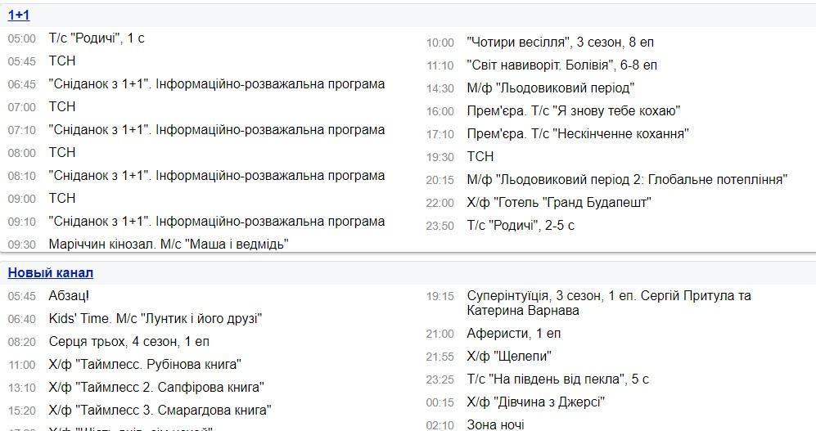816x431 pixels.
Task: Select the Абзац! program listing
Action: coord(69,296)
